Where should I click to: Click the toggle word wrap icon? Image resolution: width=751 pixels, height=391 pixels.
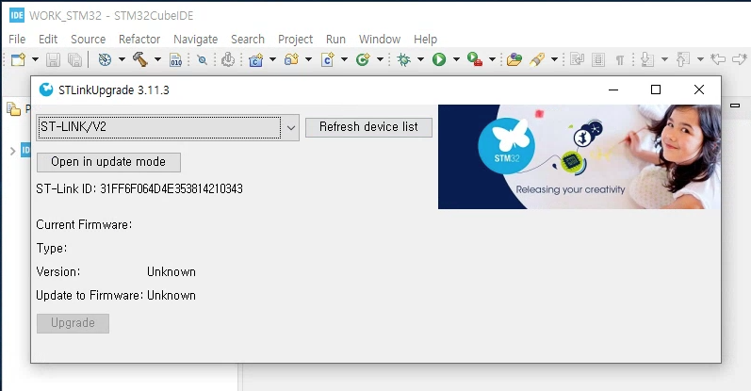577,59
